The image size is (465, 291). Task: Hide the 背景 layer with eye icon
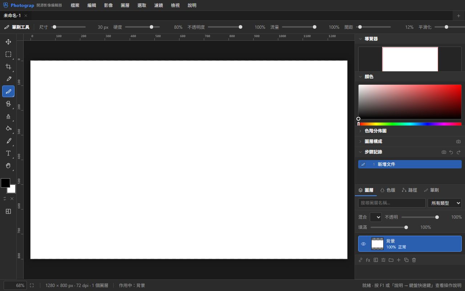(x=363, y=244)
